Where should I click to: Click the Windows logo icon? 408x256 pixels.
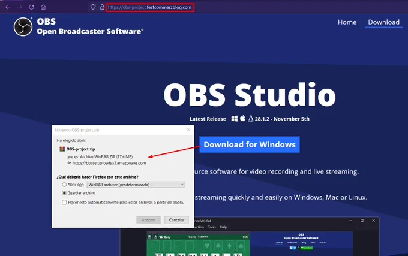[235, 119]
